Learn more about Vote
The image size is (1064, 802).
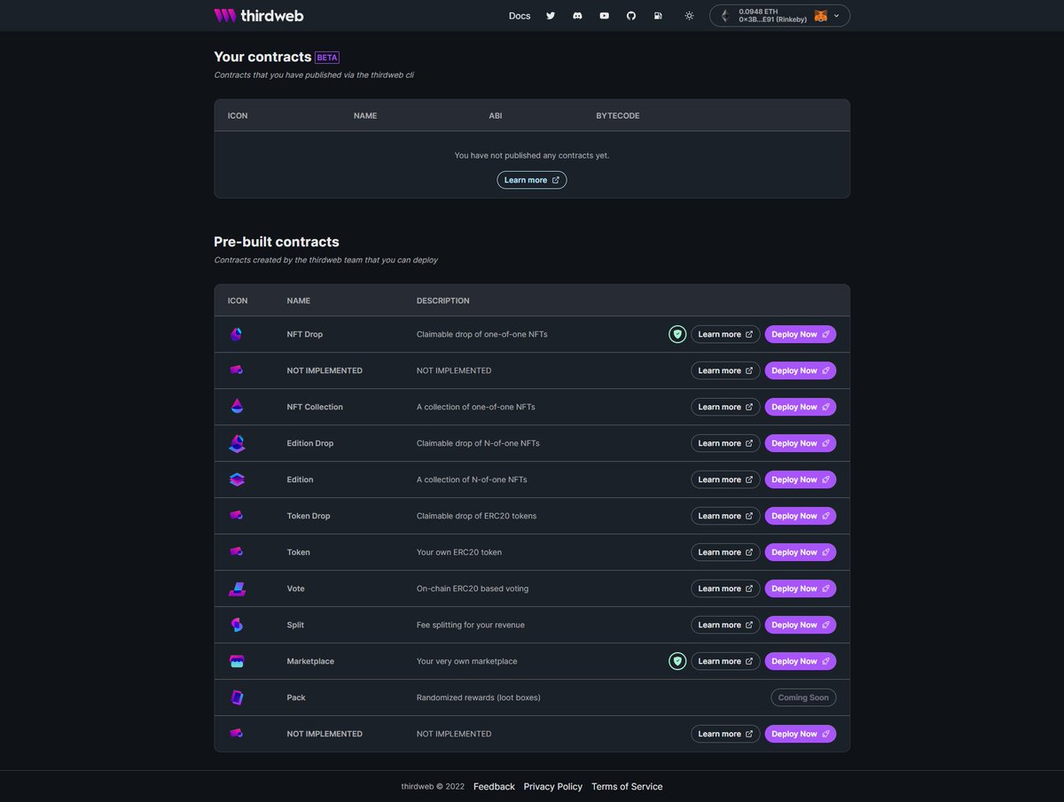coord(725,588)
